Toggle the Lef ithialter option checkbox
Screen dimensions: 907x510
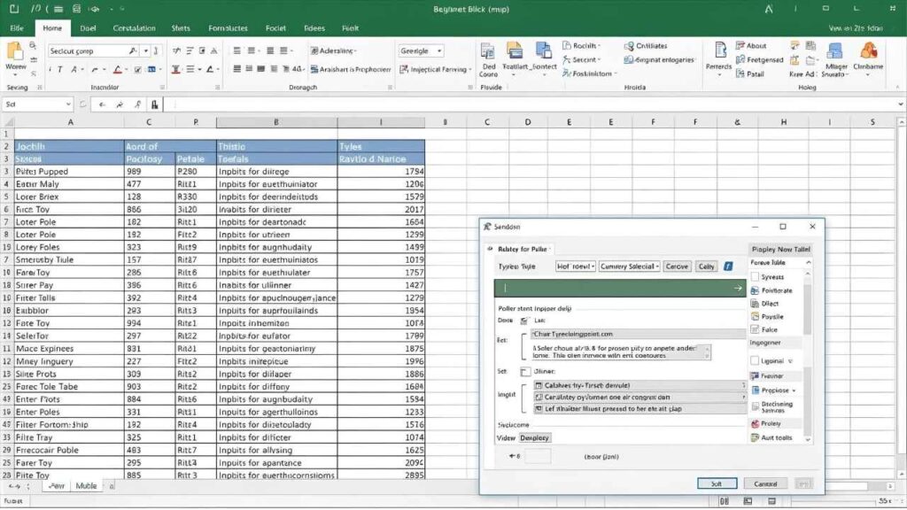539,409
